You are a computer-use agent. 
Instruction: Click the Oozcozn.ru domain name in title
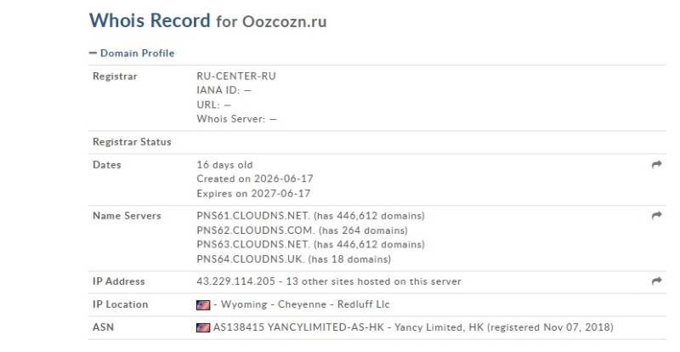285,21
